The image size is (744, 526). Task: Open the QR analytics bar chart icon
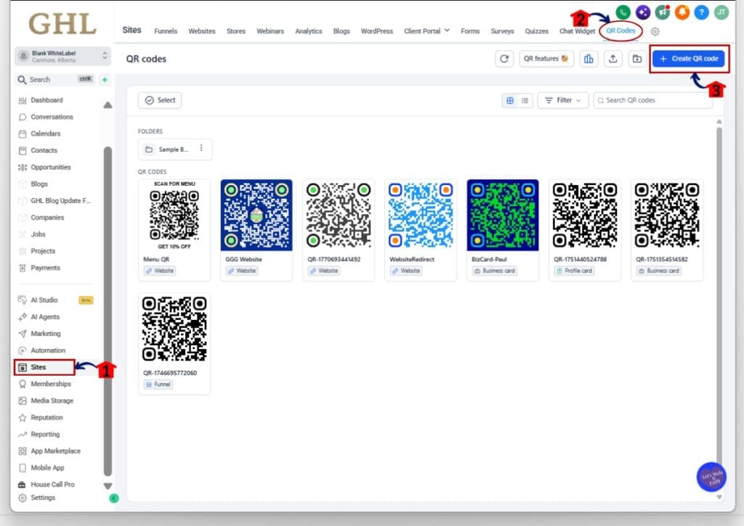coord(589,59)
